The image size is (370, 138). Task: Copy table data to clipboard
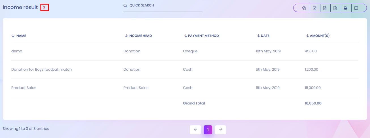[x=304, y=8]
